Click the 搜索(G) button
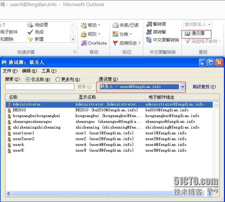This screenshot has width=225, height=202. click(85, 87)
